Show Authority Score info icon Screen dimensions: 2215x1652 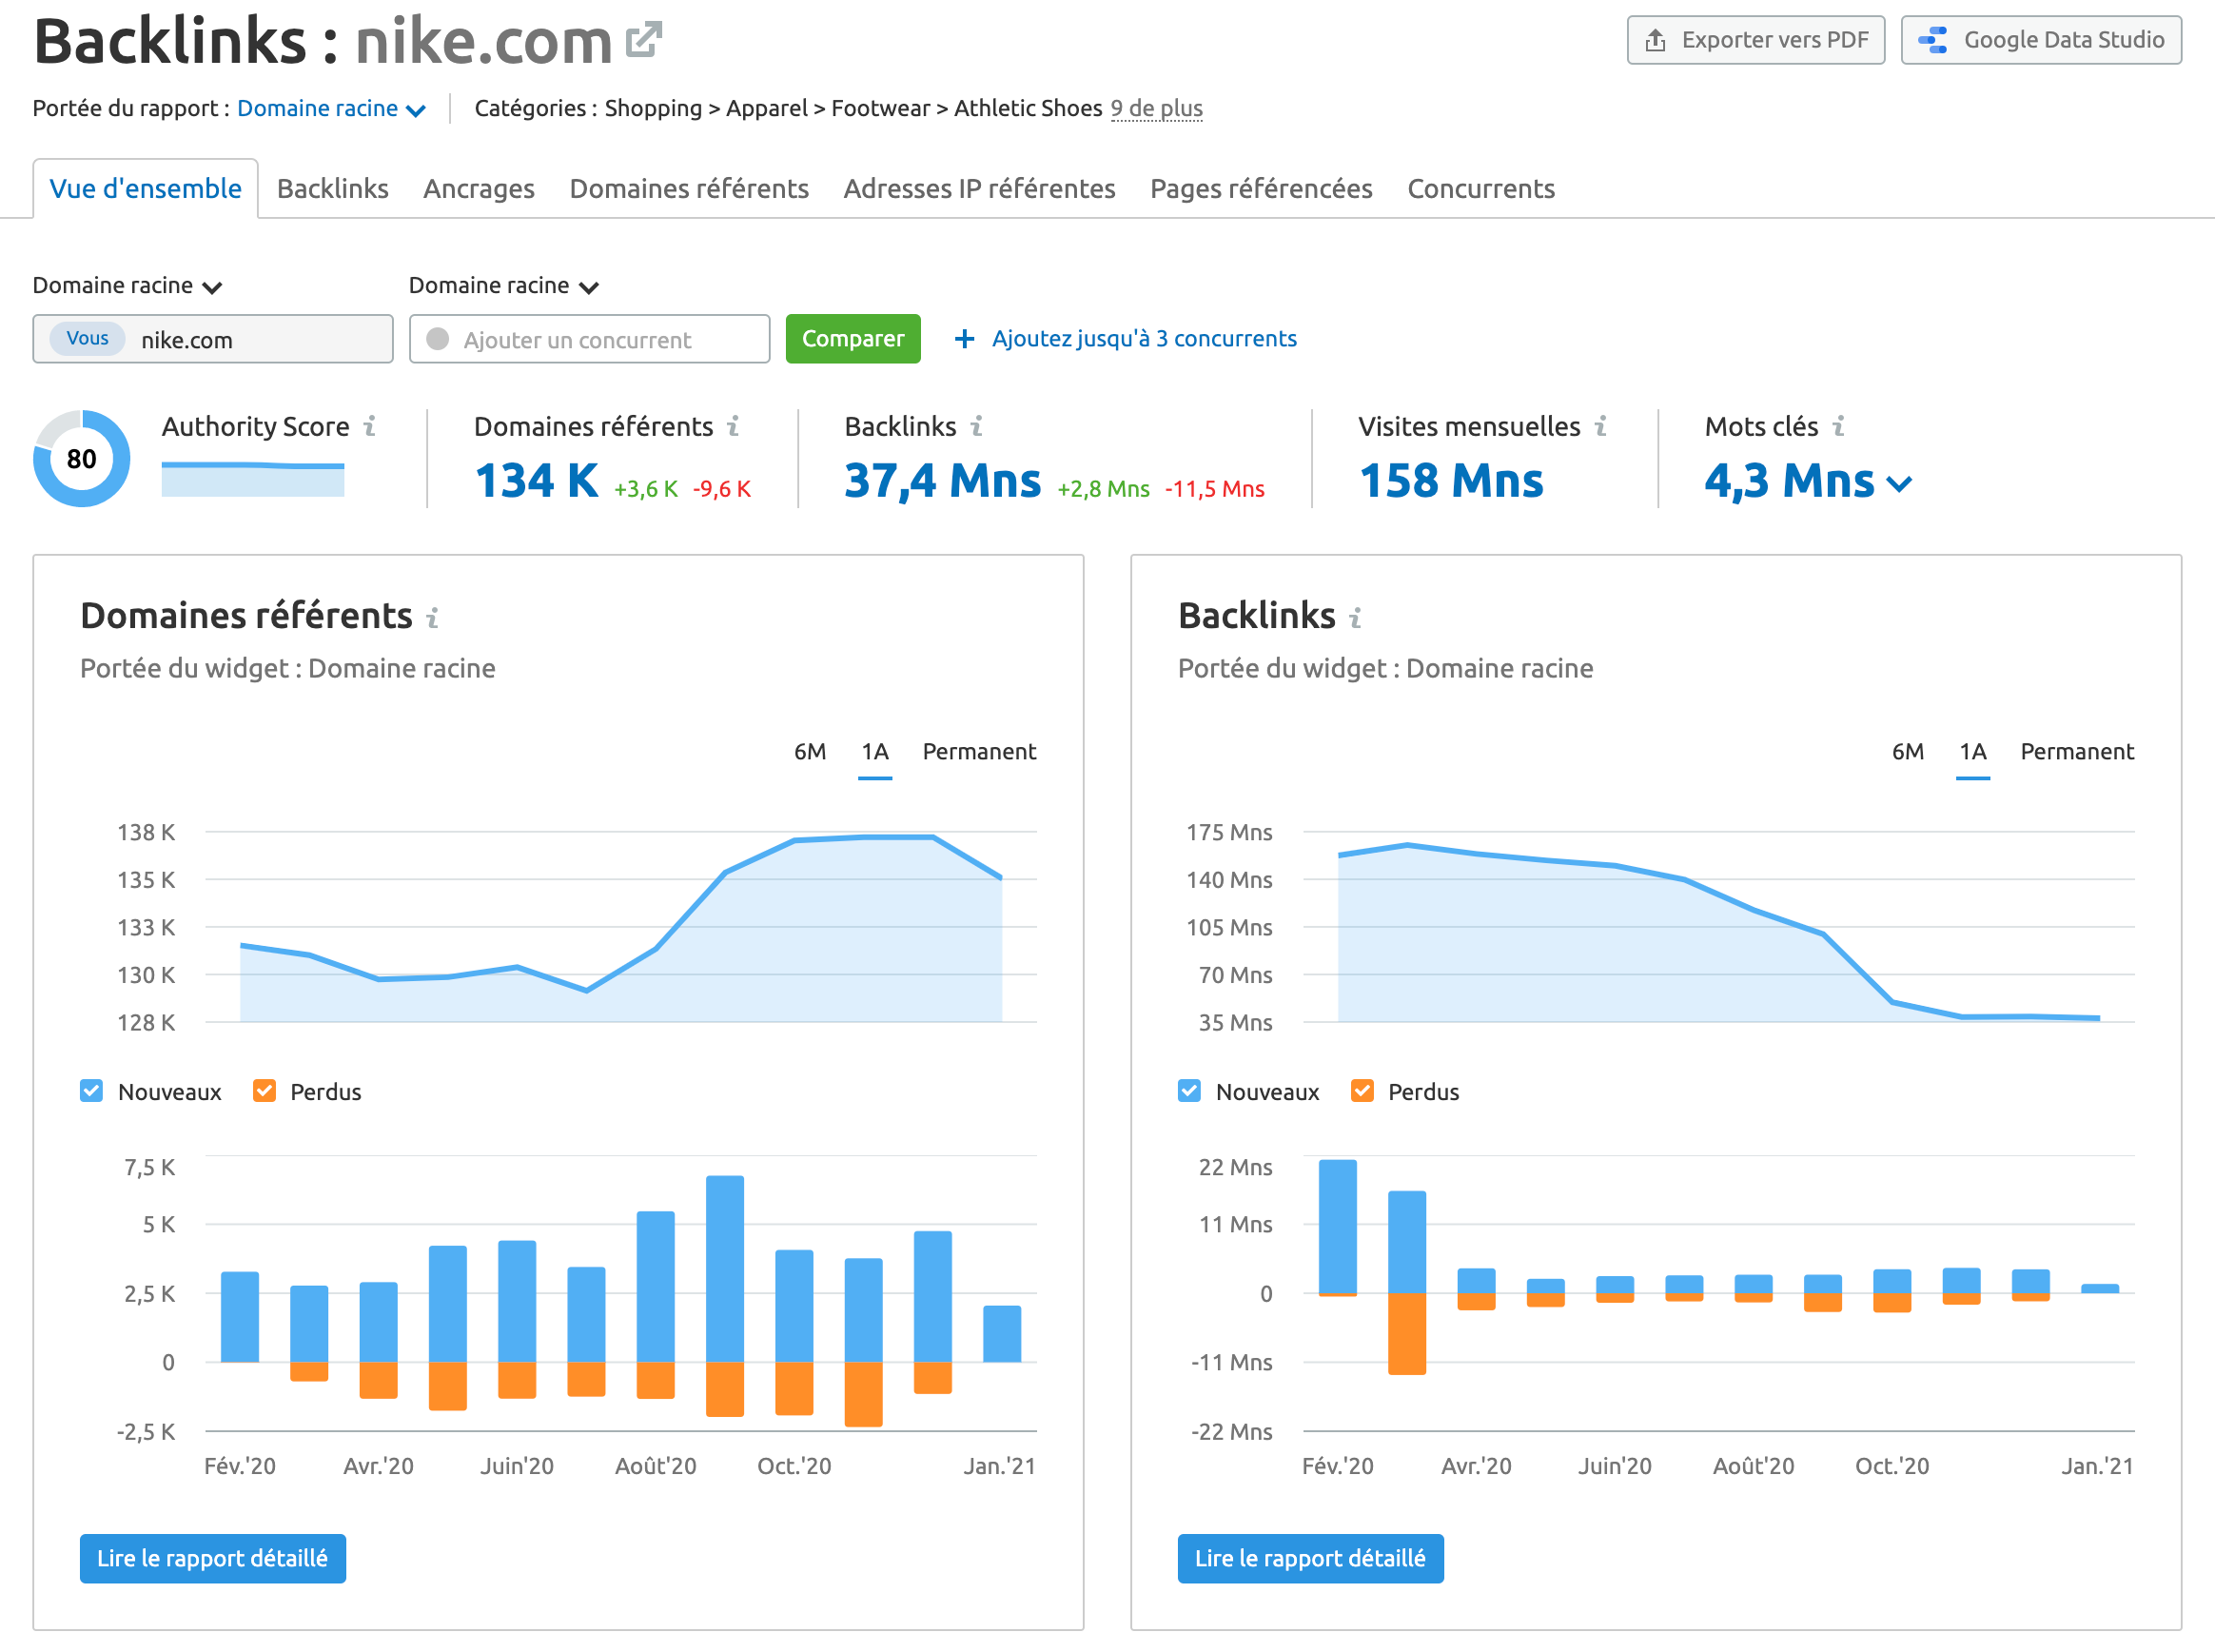[x=370, y=426]
